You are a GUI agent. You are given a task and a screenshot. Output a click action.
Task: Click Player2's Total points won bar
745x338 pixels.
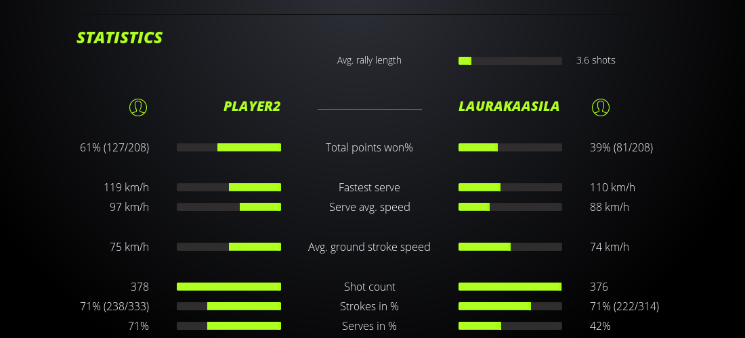coord(229,147)
